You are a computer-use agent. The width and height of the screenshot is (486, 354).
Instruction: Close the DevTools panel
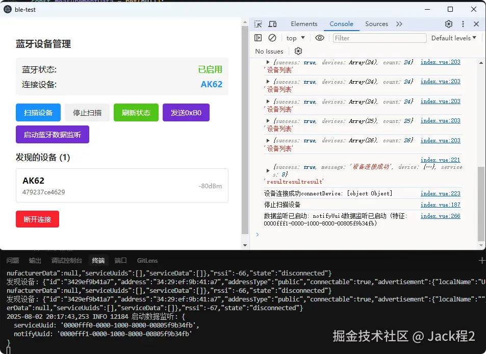coord(476,24)
